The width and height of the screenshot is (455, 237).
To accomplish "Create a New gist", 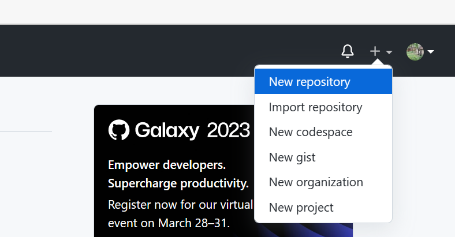I will (292, 157).
